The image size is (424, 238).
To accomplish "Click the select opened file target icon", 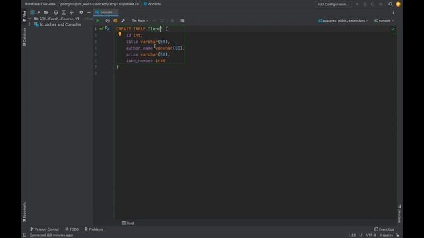I will pyautogui.click(x=56, y=12).
